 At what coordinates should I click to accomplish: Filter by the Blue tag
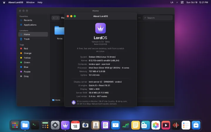[33, 67]
